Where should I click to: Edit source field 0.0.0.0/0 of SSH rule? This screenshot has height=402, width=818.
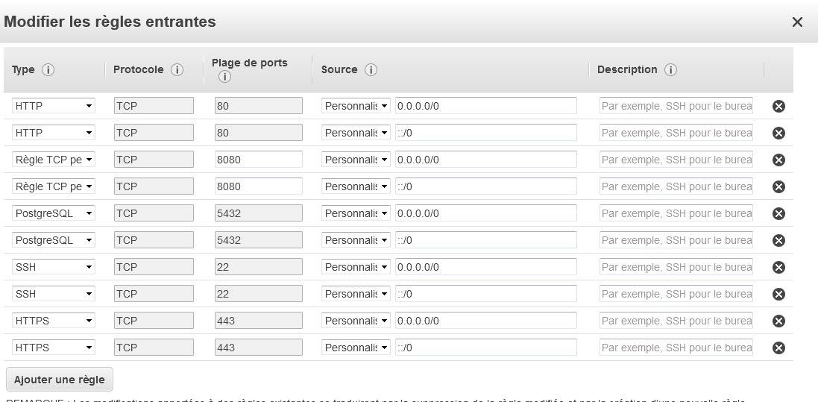tap(485, 267)
